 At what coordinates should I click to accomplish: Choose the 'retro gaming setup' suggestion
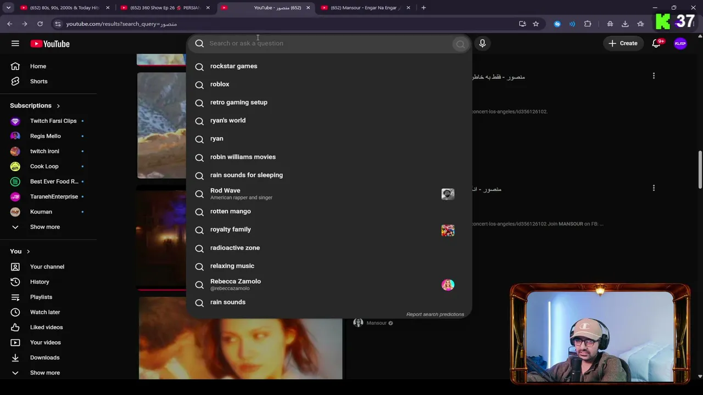330,102
